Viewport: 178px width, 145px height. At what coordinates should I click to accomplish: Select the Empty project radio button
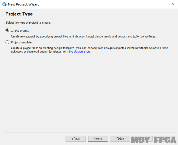[7, 30]
